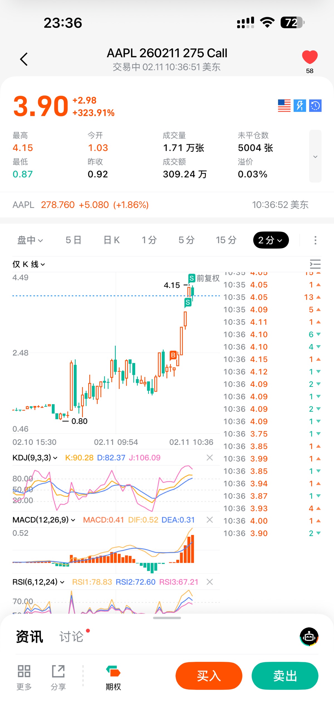Open the 仅 K 线 chart type dropdown
The height and width of the screenshot is (724, 334).
29,264
